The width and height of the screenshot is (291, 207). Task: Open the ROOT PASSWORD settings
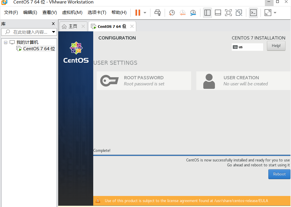[x=144, y=81]
